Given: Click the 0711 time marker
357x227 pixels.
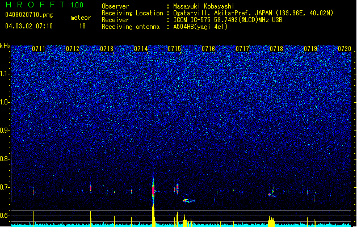Looking at the screenshot, I should 39,49.
